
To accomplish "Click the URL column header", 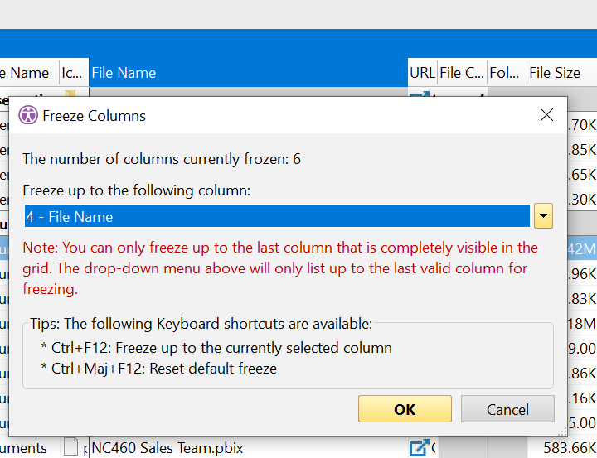I will click(x=422, y=73).
